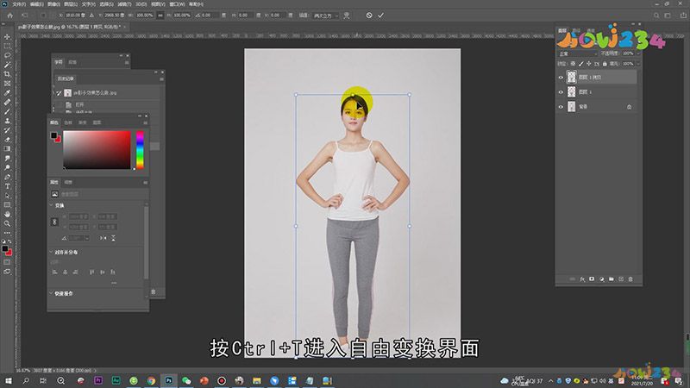
Task: Select the Crop tool
Action: point(7,74)
